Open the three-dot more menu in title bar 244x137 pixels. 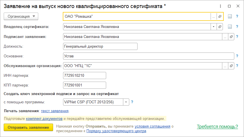(221, 6)
